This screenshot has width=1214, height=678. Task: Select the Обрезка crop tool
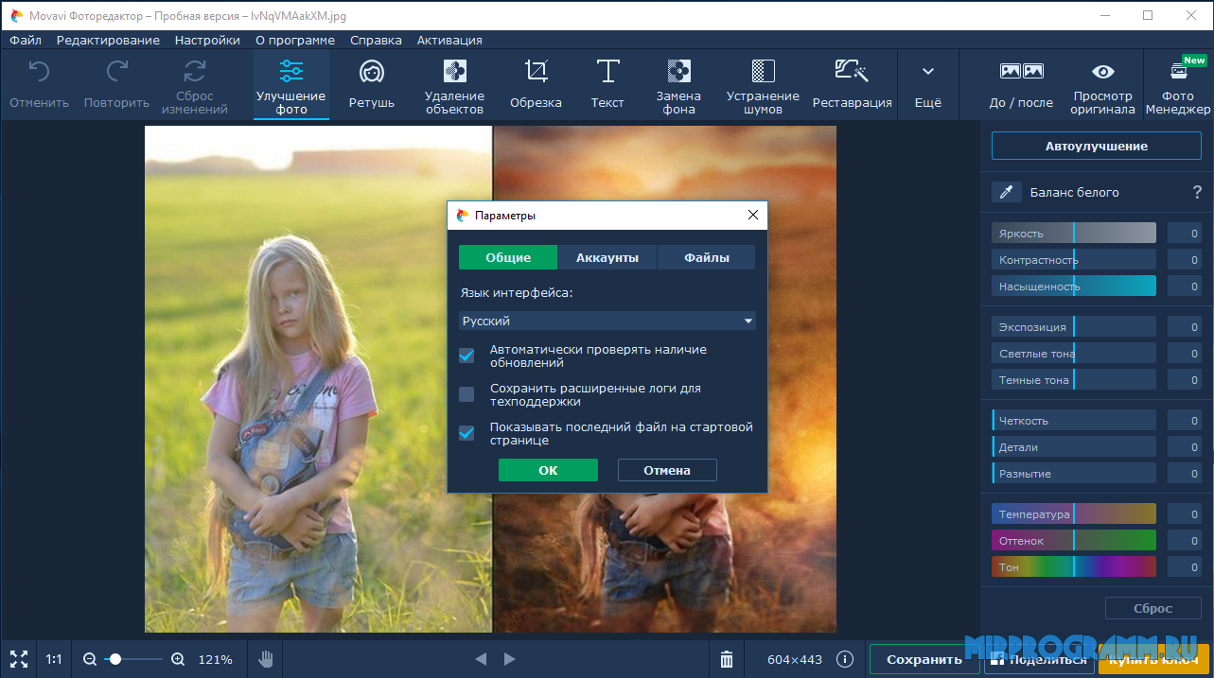(536, 85)
